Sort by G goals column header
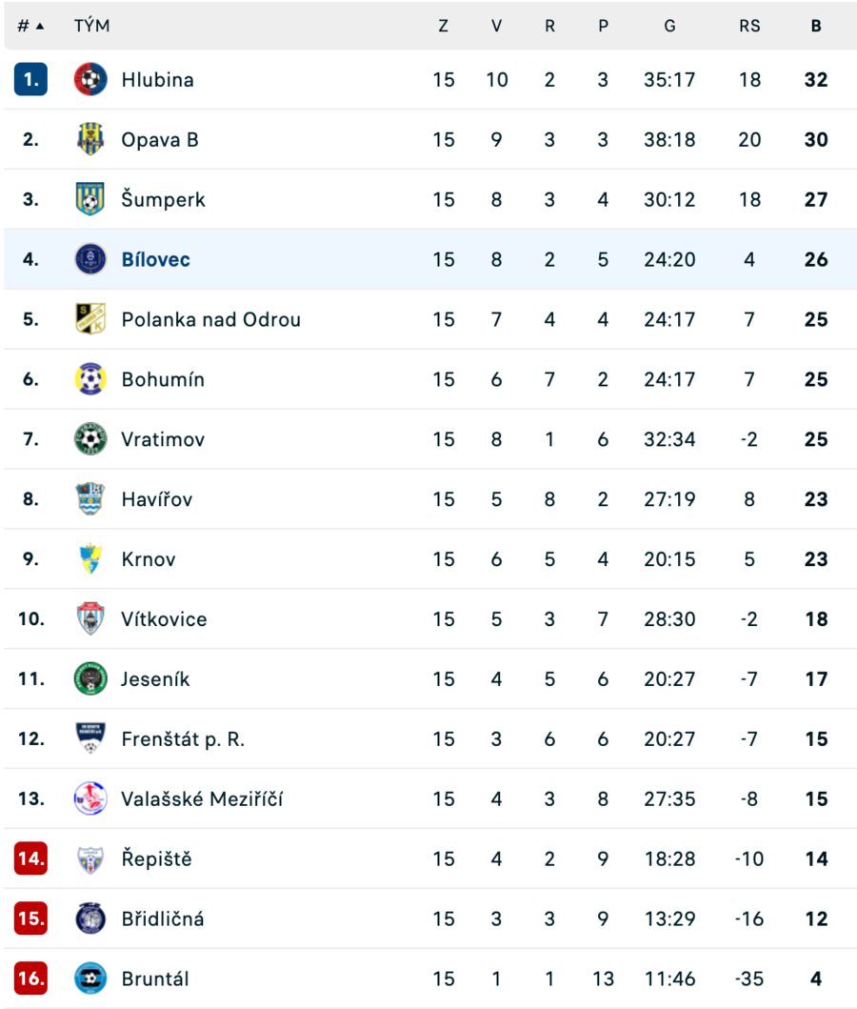 [670, 26]
